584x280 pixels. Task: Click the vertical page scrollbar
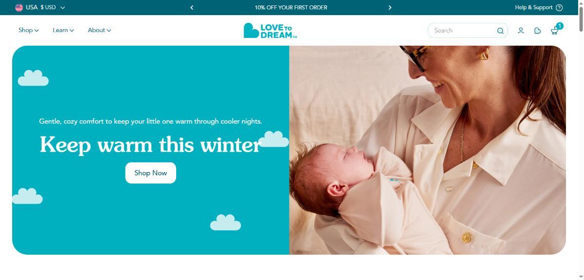click(580, 140)
